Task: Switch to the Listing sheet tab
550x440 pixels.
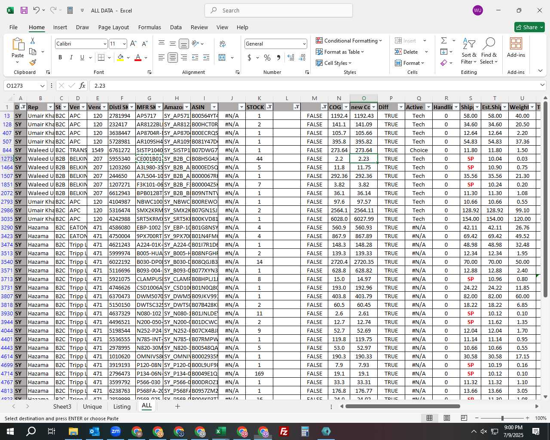Action: (122, 406)
